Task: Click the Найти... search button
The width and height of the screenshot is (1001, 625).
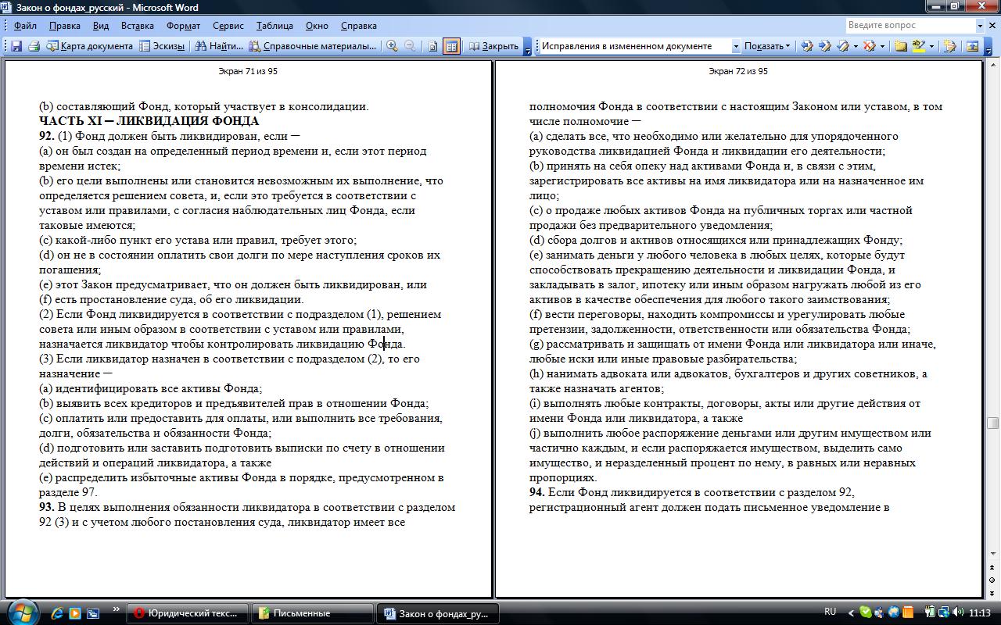Action: (x=219, y=46)
